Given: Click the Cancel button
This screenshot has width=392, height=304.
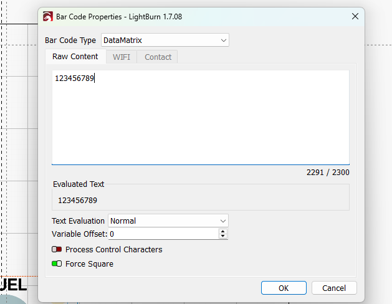Looking at the screenshot, I should (334, 288).
